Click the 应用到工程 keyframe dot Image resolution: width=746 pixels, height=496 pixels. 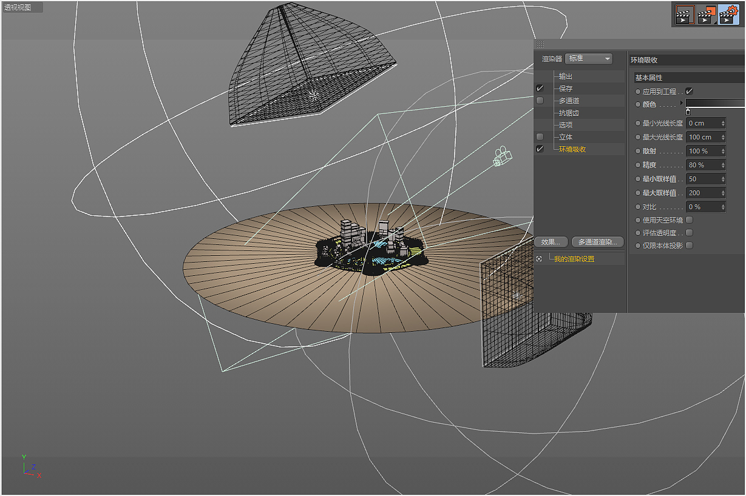pyautogui.click(x=637, y=92)
